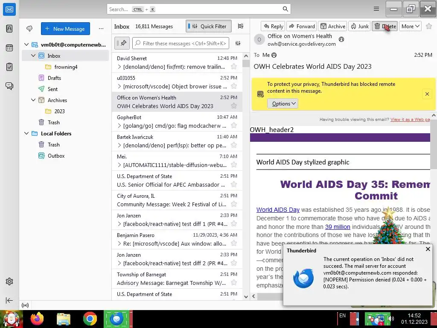This screenshot has width=437, height=328.
Task: Follow the World AIDS Day link
Action: (x=278, y=210)
